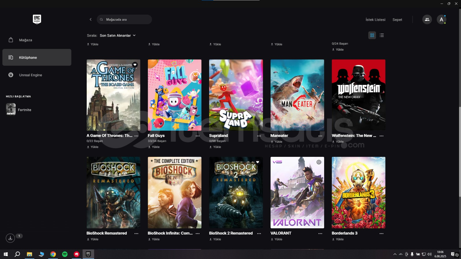The height and width of the screenshot is (259, 461).
Task: Open the downloads icon
Action: pos(10,238)
